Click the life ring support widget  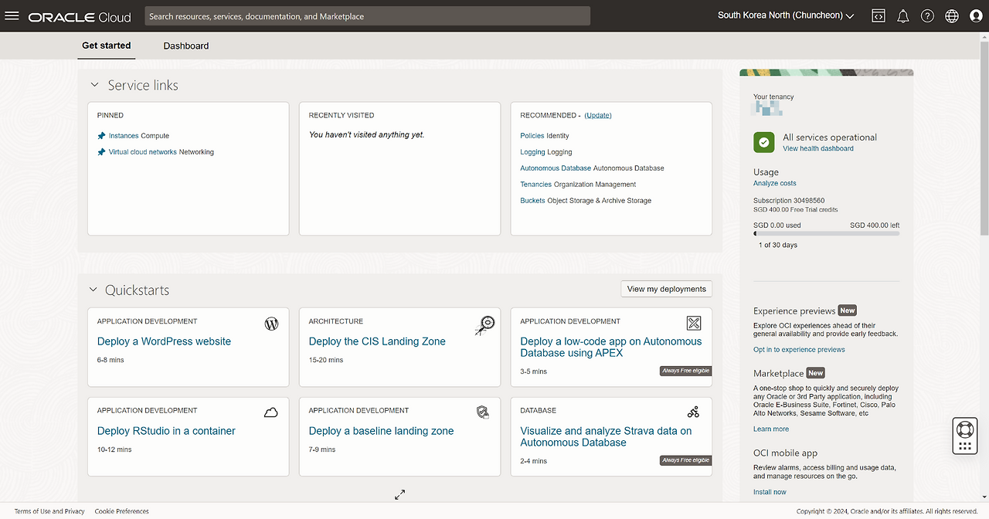coord(964,429)
